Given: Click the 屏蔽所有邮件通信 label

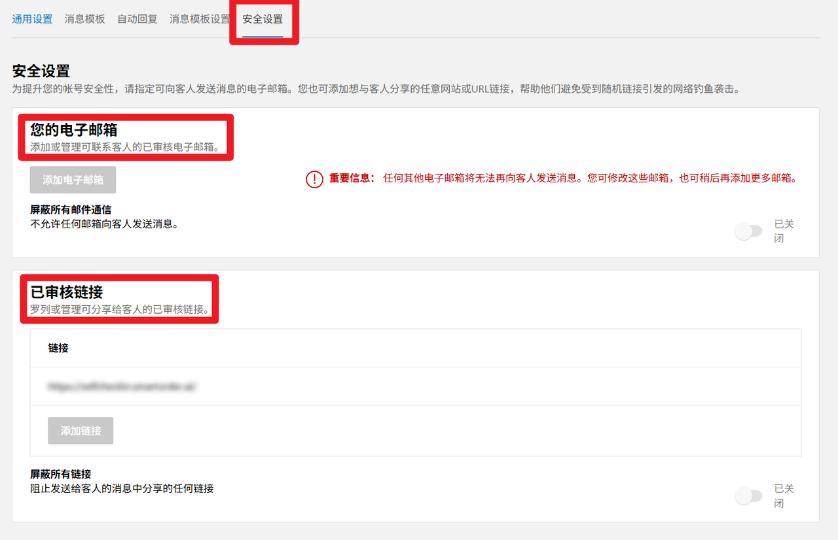Looking at the screenshot, I should tap(71, 210).
